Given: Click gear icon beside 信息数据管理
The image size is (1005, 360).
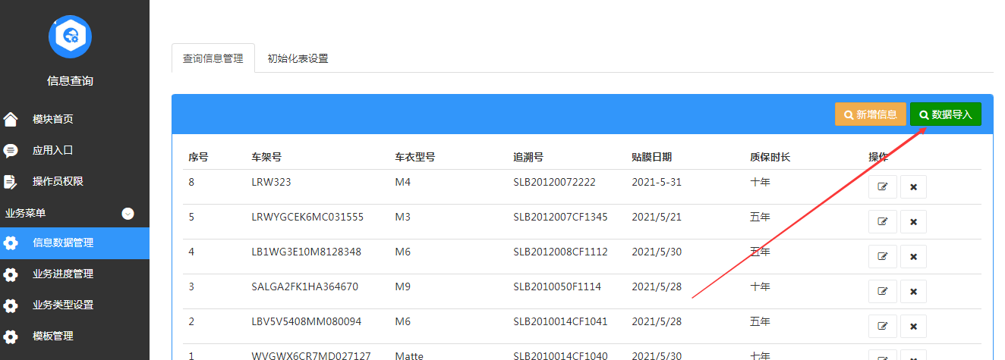Looking at the screenshot, I should (x=11, y=243).
